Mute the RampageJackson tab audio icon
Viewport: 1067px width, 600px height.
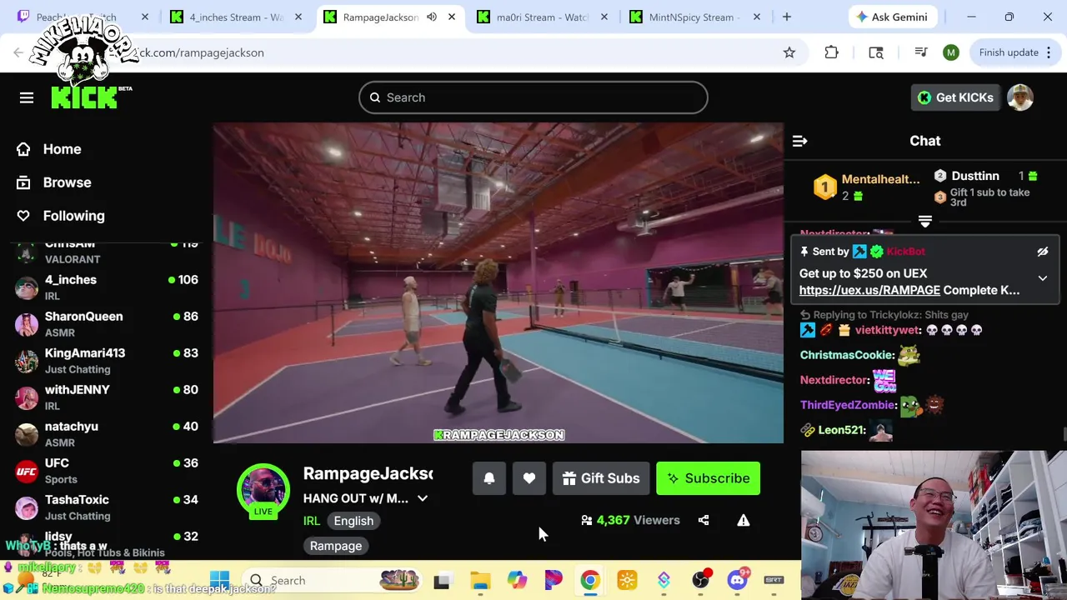[432, 17]
